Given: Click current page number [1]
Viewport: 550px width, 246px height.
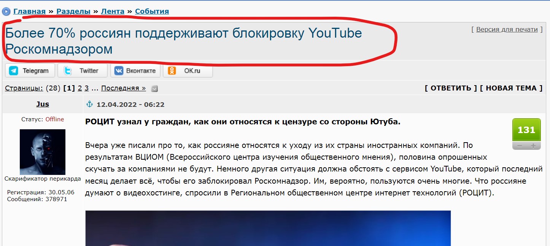Looking at the screenshot, I should (x=69, y=88).
